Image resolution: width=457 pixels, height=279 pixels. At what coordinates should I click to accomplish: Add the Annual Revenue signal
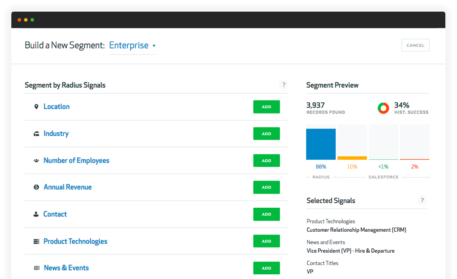pyautogui.click(x=267, y=187)
